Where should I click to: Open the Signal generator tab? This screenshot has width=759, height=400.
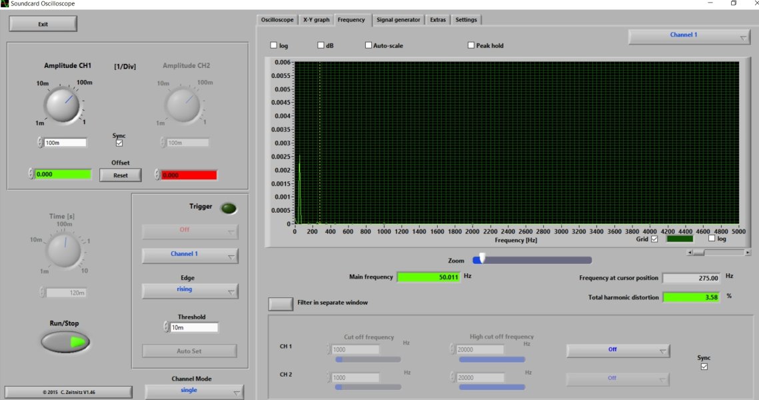pos(398,20)
